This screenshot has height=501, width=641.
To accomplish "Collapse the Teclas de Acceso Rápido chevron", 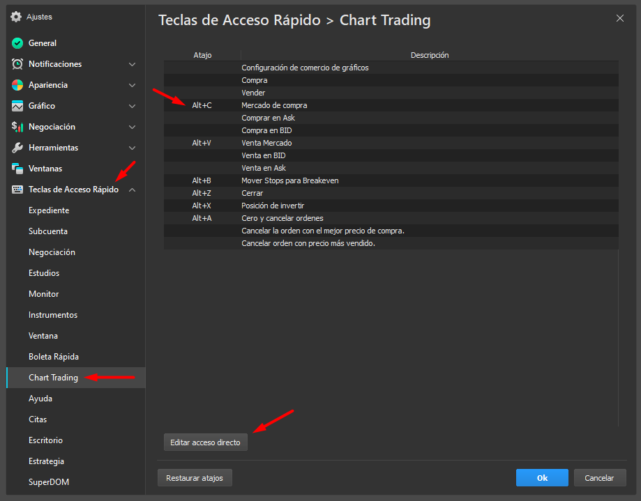I will coord(133,190).
